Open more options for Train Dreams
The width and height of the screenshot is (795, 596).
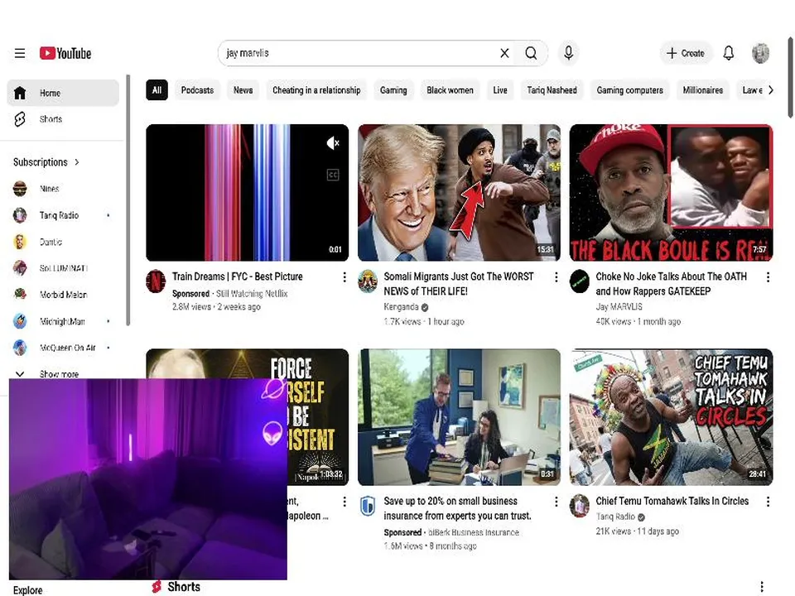click(x=344, y=277)
